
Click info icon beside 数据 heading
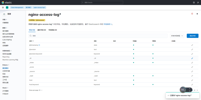click(6, 28)
